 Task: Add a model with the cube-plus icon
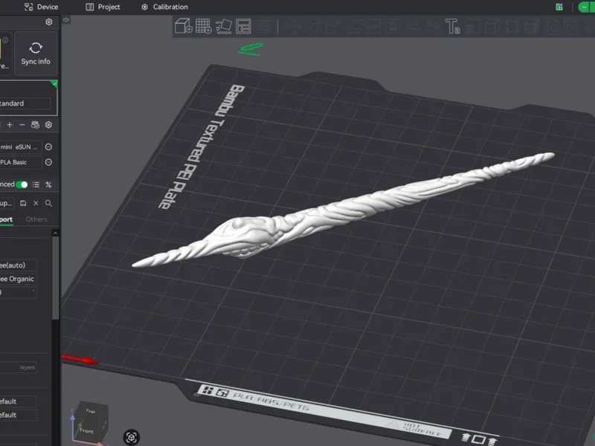pos(184,26)
